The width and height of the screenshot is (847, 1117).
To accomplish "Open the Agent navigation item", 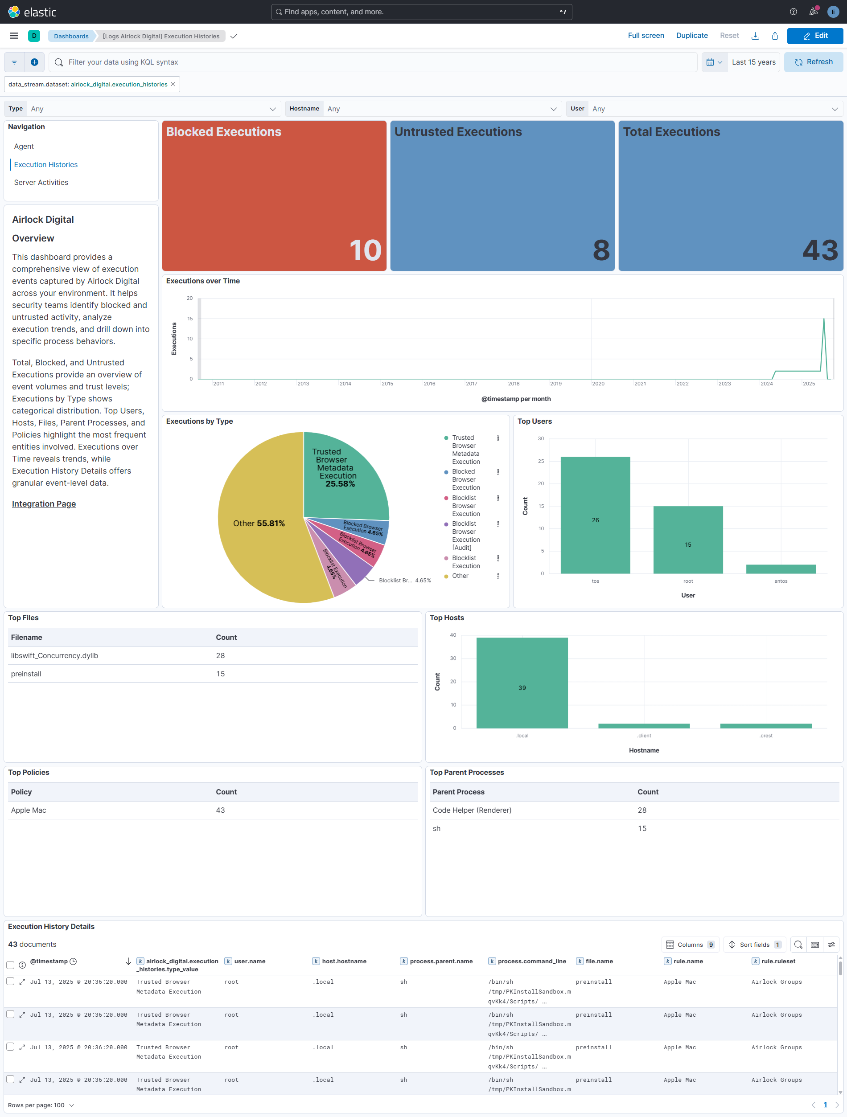I will point(24,147).
